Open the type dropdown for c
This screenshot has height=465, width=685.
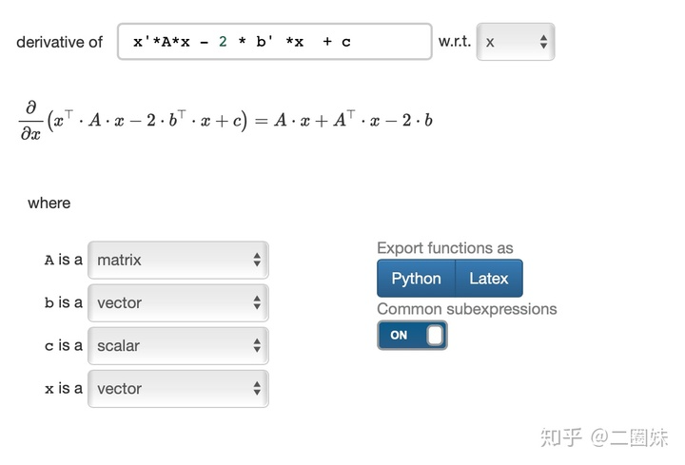[178, 346]
